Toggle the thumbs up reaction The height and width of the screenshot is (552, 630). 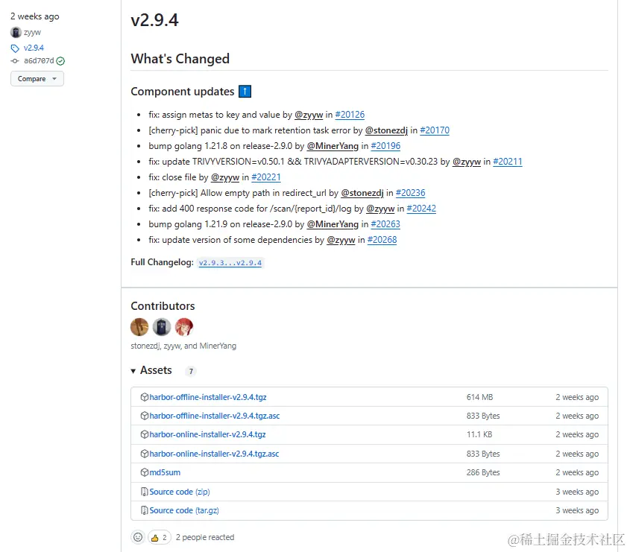[160, 538]
